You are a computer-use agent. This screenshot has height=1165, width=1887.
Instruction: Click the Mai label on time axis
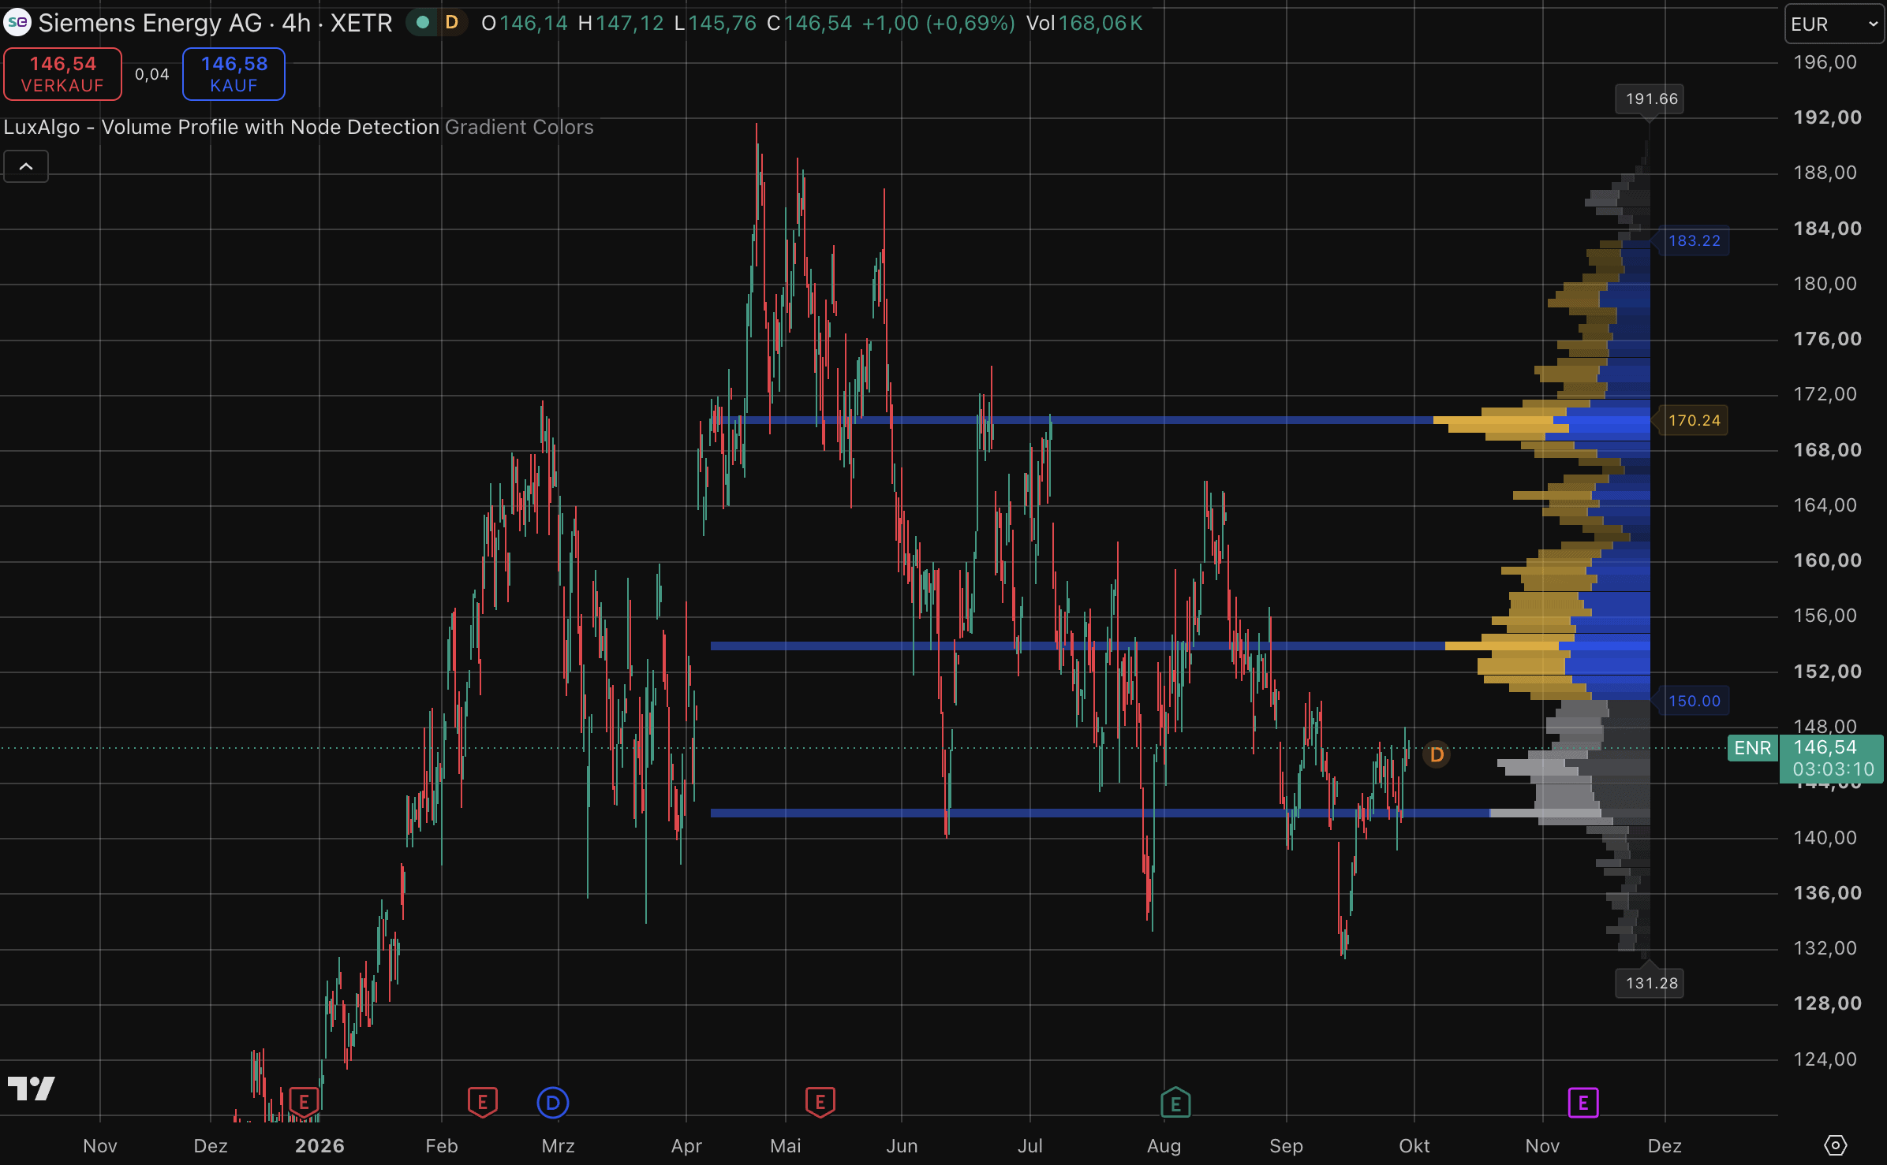[x=786, y=1145]
